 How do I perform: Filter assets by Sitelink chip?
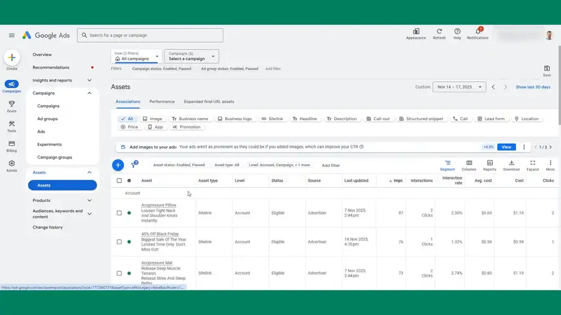coord(272,119)
